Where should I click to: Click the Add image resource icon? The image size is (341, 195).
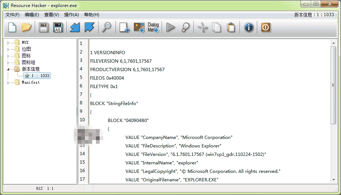(x=139, y=28)
